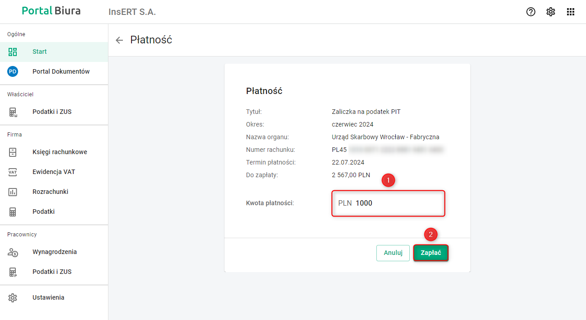
Task: Click the Anuluj button
Action: 393,253
